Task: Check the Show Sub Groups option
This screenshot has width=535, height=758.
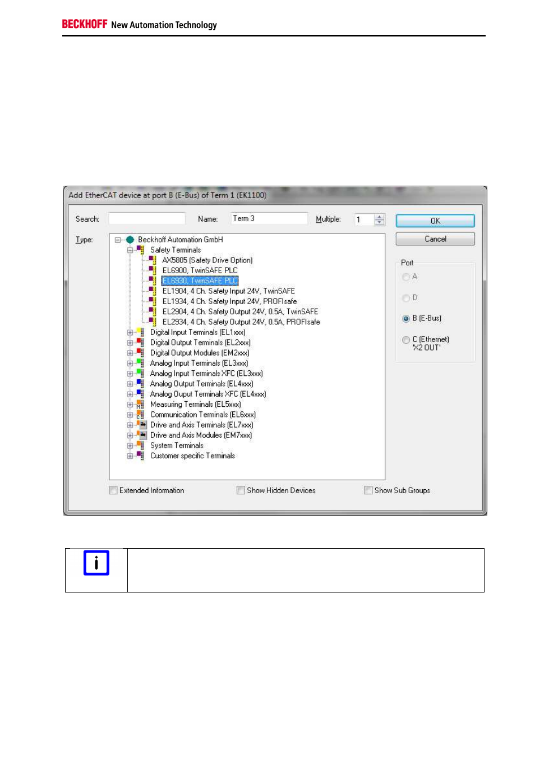Action: tap(368, 490)
